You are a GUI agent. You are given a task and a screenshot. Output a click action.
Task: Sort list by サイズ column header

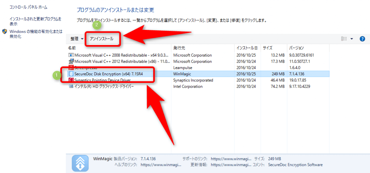tap(267, 48)
